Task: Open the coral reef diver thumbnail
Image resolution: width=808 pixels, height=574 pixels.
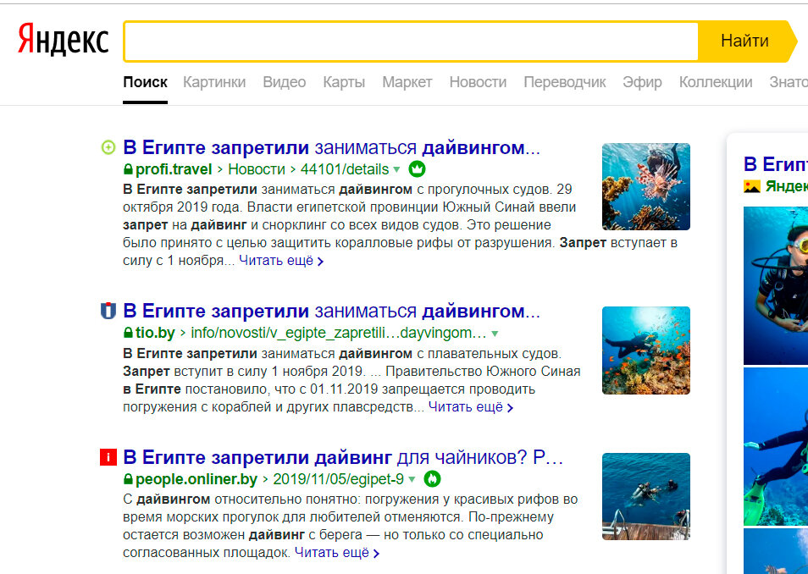Action: (646, 350)
